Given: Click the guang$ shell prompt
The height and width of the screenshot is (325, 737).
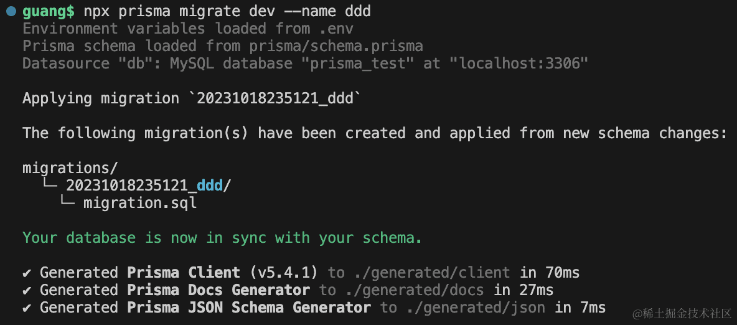Looking at the screenshot, I should coord(49,11).
